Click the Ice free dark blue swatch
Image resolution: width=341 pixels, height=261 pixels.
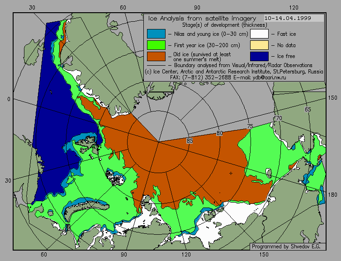pyautogui.click(x=259, y=56)
